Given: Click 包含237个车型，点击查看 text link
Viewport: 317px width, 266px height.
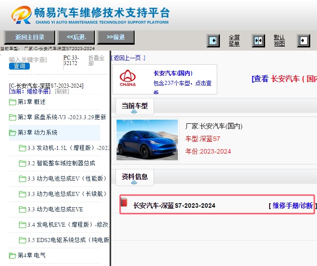Looking at the screenshot, I should pyautogui.click(x=182, y=87).
